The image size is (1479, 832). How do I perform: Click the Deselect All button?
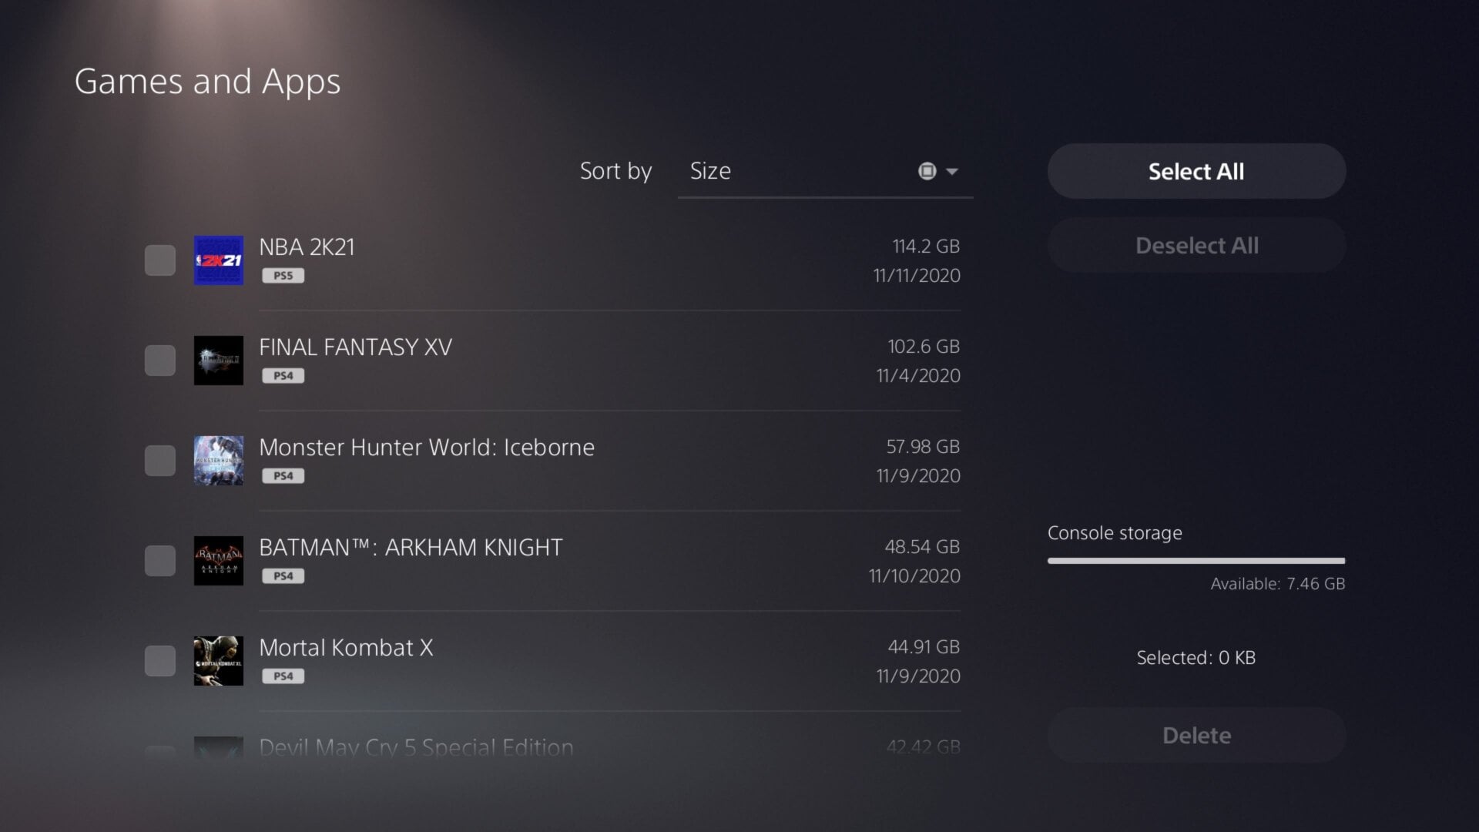tap(1196, 246)
